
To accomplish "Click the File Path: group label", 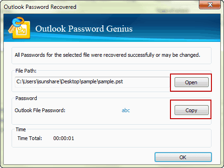I will 26,71.
